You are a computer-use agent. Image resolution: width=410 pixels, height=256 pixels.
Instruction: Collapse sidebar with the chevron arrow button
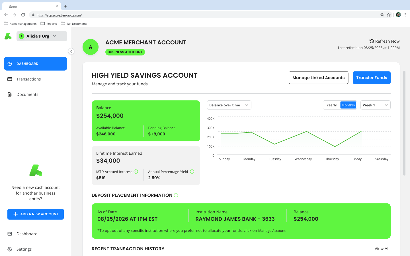click(71, 51)
